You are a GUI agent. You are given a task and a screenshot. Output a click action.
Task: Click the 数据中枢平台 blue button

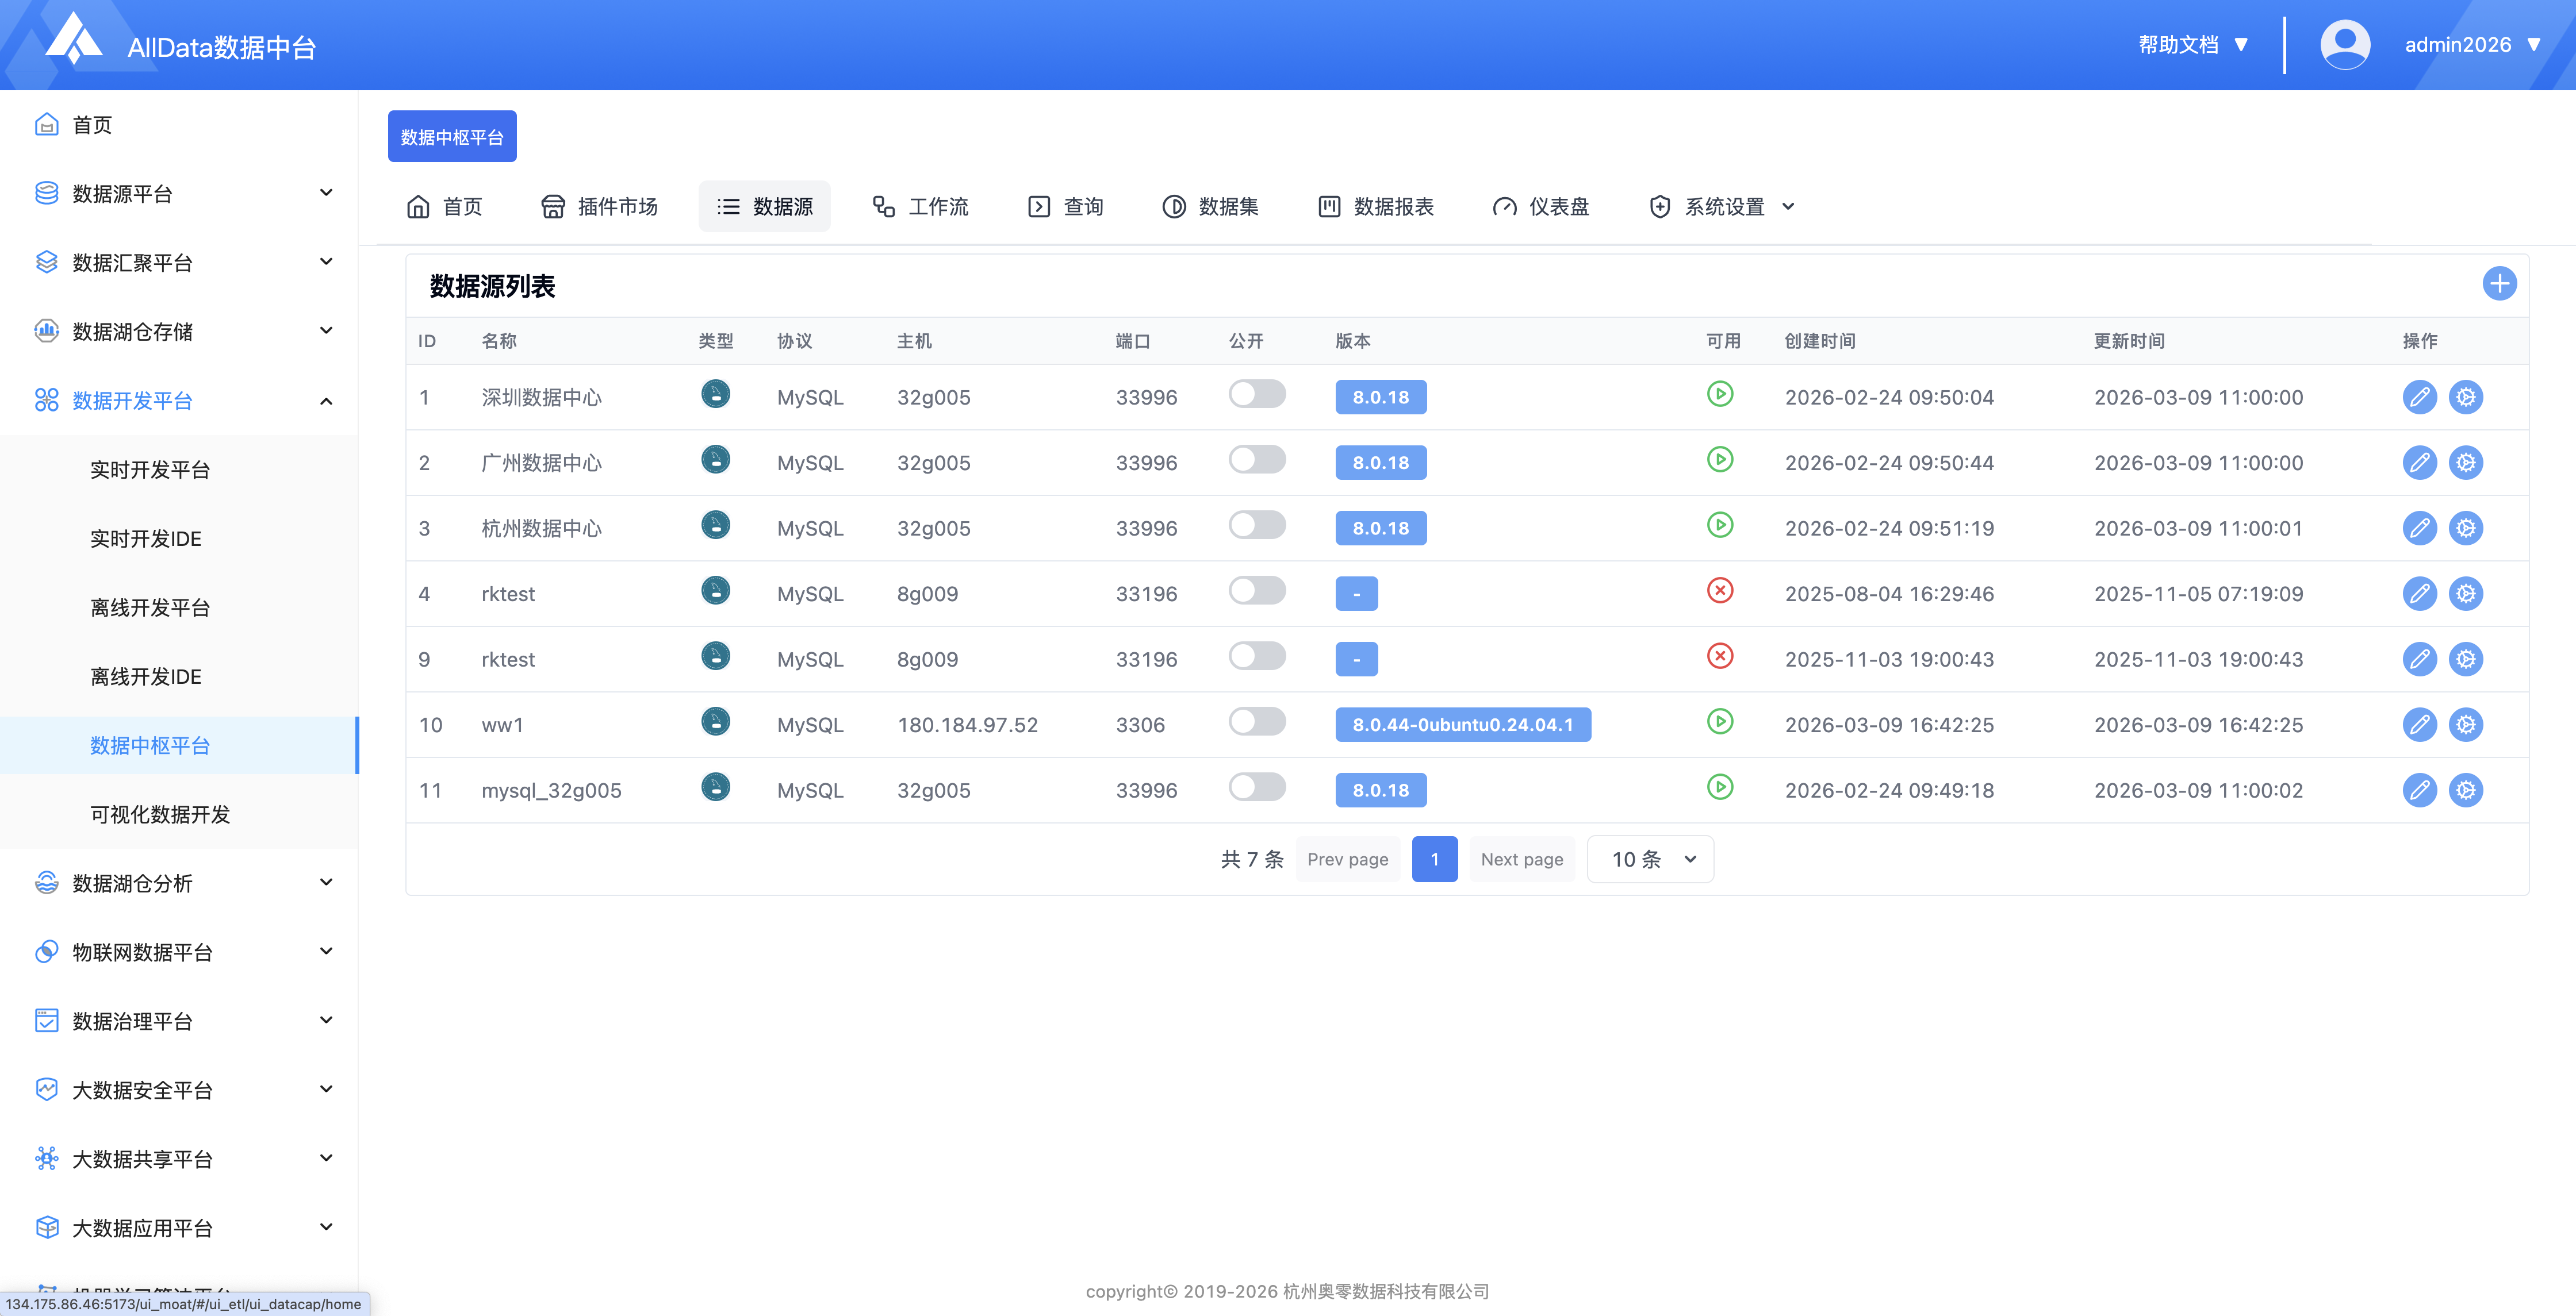452,136
